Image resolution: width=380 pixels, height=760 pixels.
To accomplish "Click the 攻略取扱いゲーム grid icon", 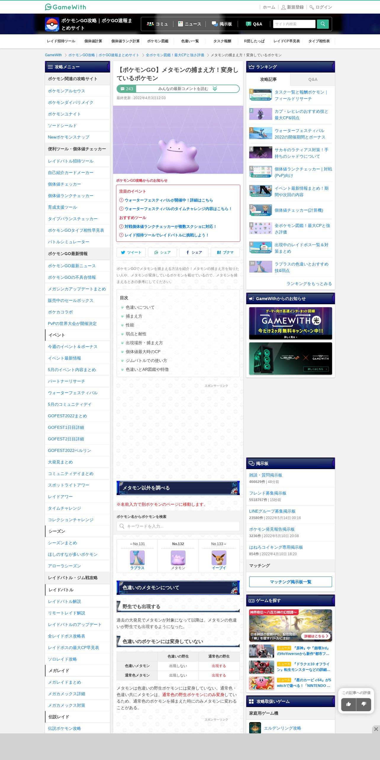I will click(252, 701).
